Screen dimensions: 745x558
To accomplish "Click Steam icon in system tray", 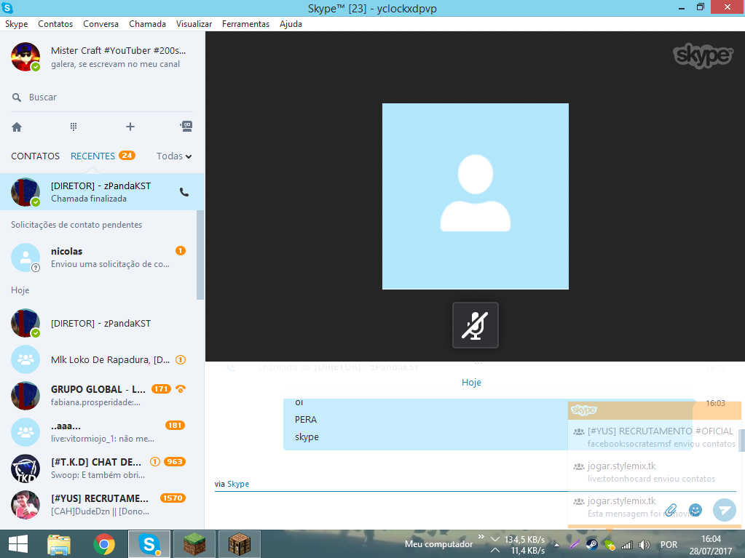I will [592, 545].
